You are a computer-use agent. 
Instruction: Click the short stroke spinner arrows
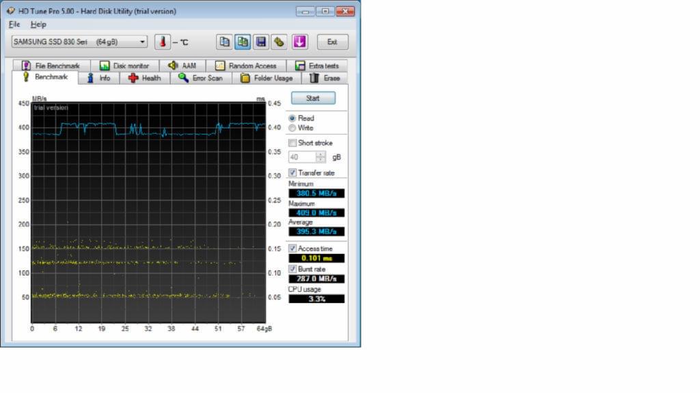tap(321, 157)
